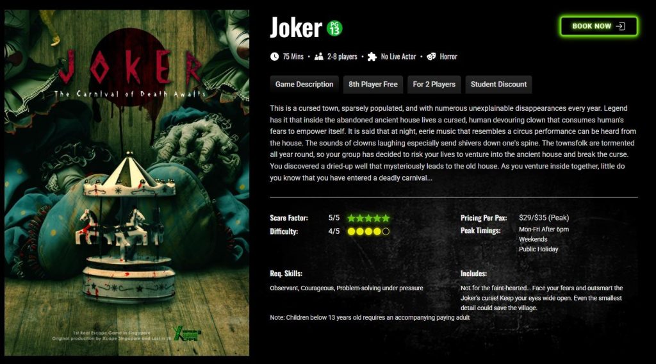
Task: Click the first yellow difficulty dot
Action: pos(351,231)
